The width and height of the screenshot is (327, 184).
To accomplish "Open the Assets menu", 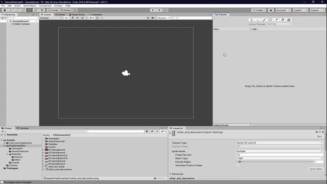I will [17, 6].
